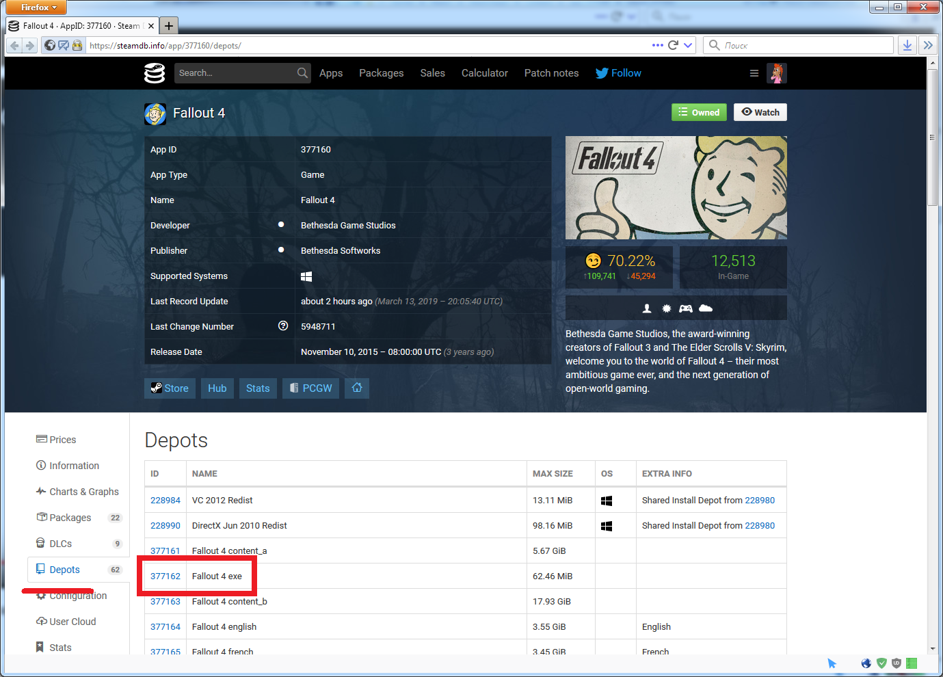Image resolution: width=943 pixels, height=677 pixels.
Task: Click the single-player person icon
Action: tap(647, 308)
